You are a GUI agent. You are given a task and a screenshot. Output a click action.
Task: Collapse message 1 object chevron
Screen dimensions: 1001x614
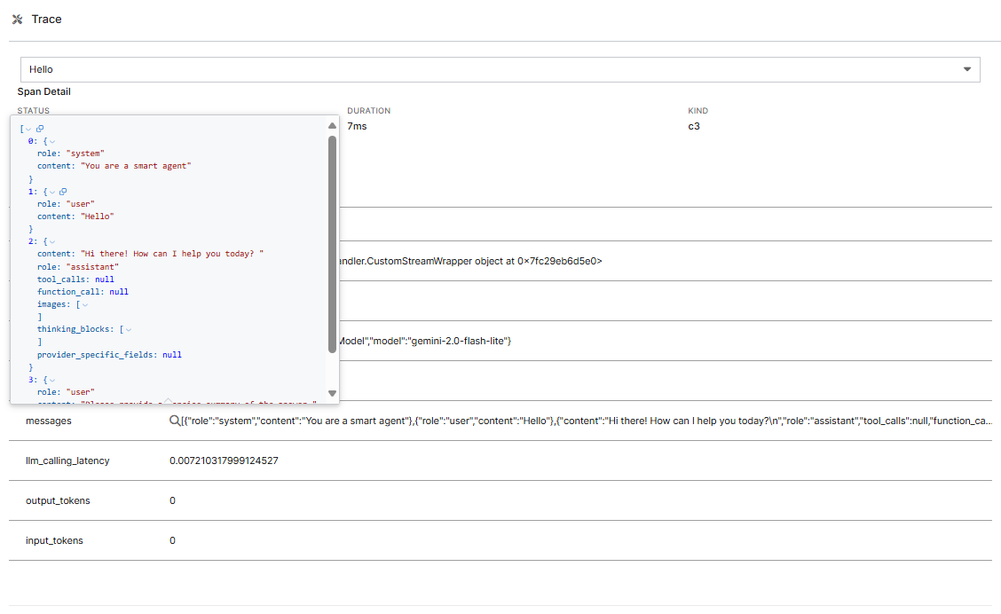click(52, 192)
